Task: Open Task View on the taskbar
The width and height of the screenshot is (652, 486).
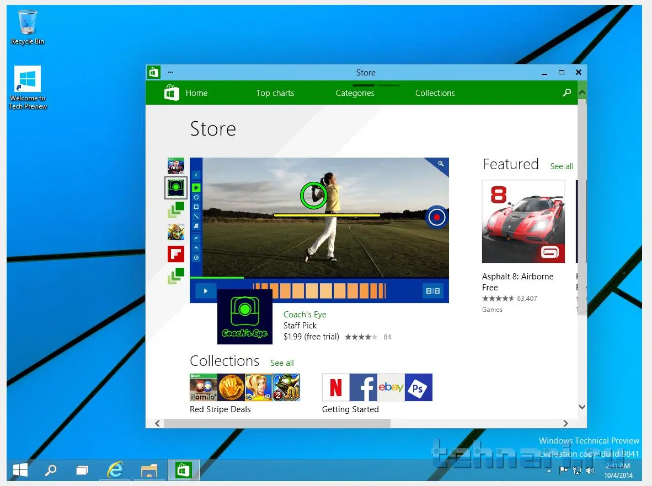Action: point(82,470)
